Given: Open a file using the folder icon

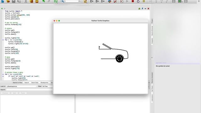Looking at the screenshot, I should click(x=8, y=1).
